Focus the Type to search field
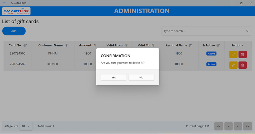The width and height of the screenshot is (255, 134). click(x=203, y=31)
